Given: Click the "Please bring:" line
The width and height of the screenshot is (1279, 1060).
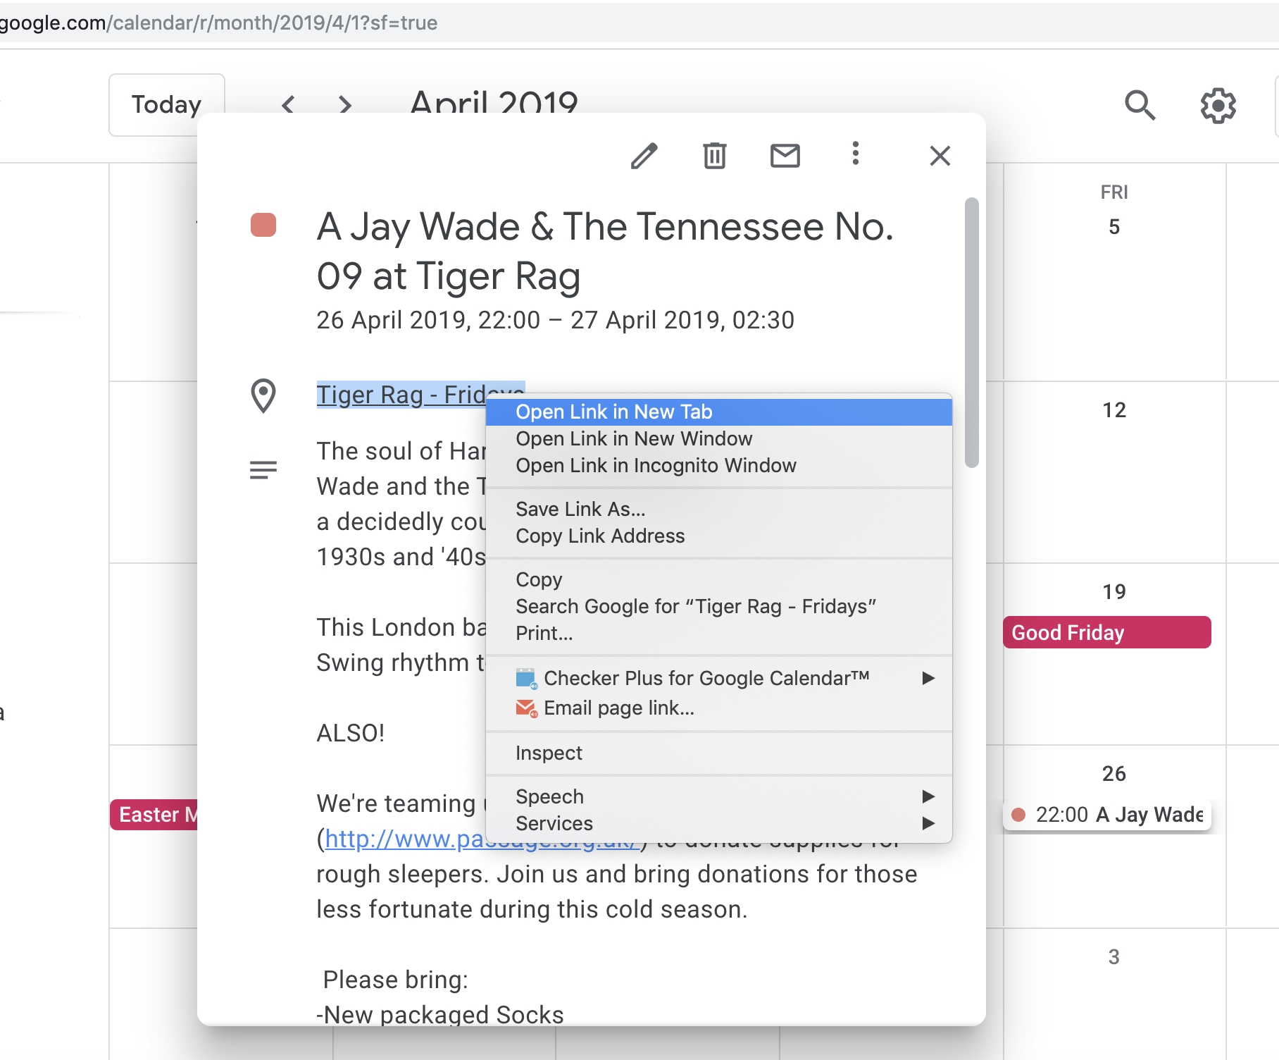Looking at the screenshot, I should [x=395, y=980].
